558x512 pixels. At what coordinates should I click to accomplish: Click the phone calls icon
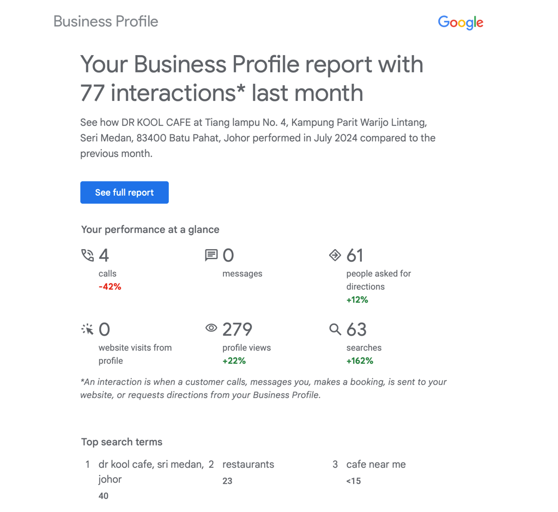click(x=87, y=255)
